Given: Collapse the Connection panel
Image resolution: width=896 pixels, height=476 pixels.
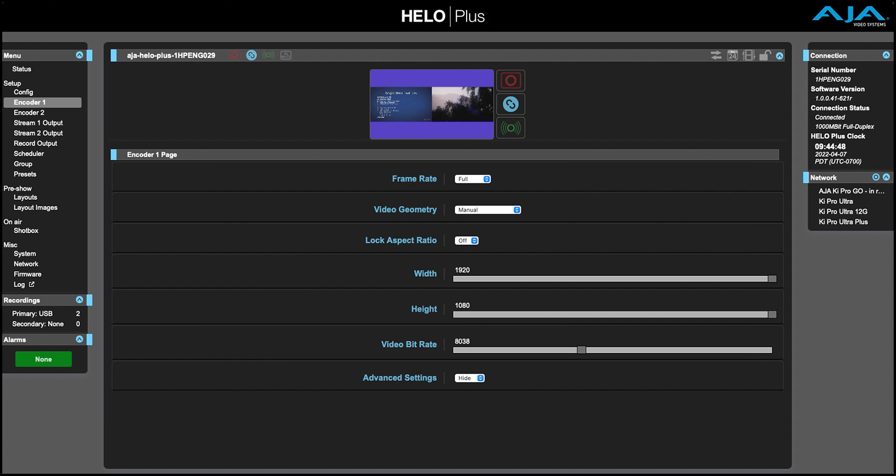Looking at the screenshot, I should 886,55.
